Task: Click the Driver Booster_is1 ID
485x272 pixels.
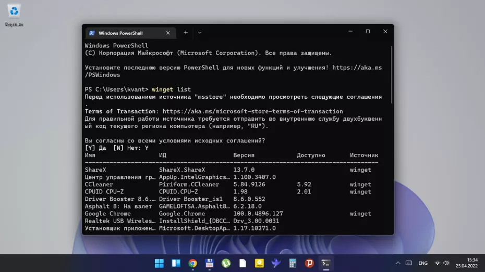Action: [190, 199]
